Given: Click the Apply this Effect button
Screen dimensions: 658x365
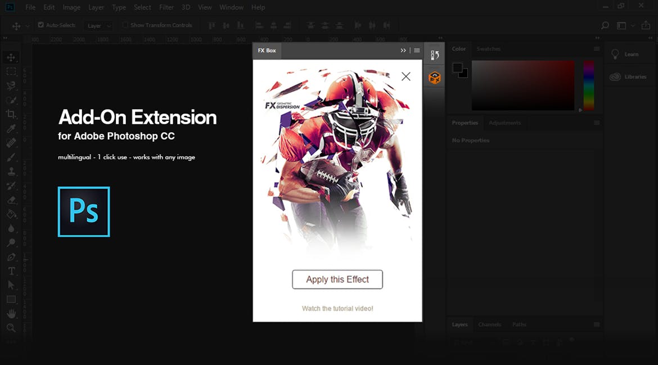Looking at the screenshot, I should tap(337, 280).
